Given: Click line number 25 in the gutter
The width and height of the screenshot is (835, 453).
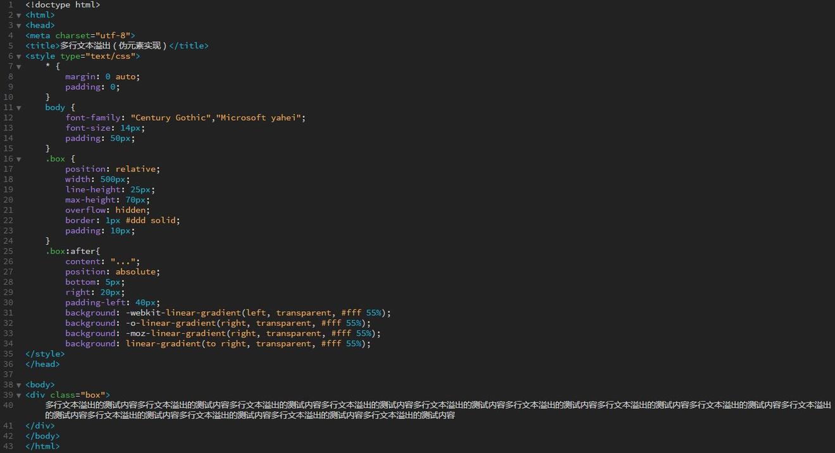Looking at the screenshot, I should coord(8,251).
